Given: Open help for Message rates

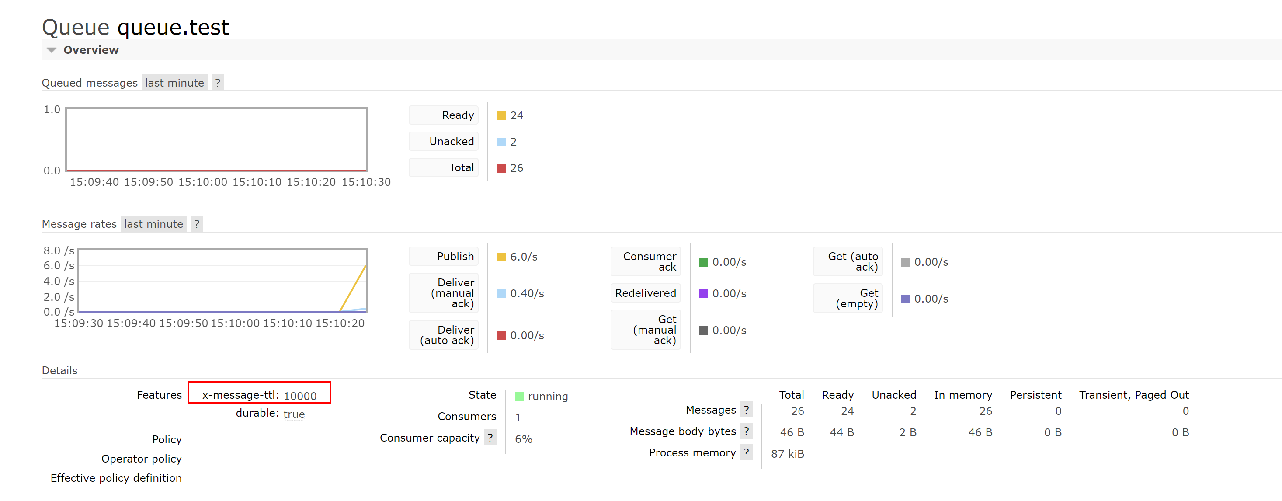Looking at the screenshot, I should pos(197,224).
